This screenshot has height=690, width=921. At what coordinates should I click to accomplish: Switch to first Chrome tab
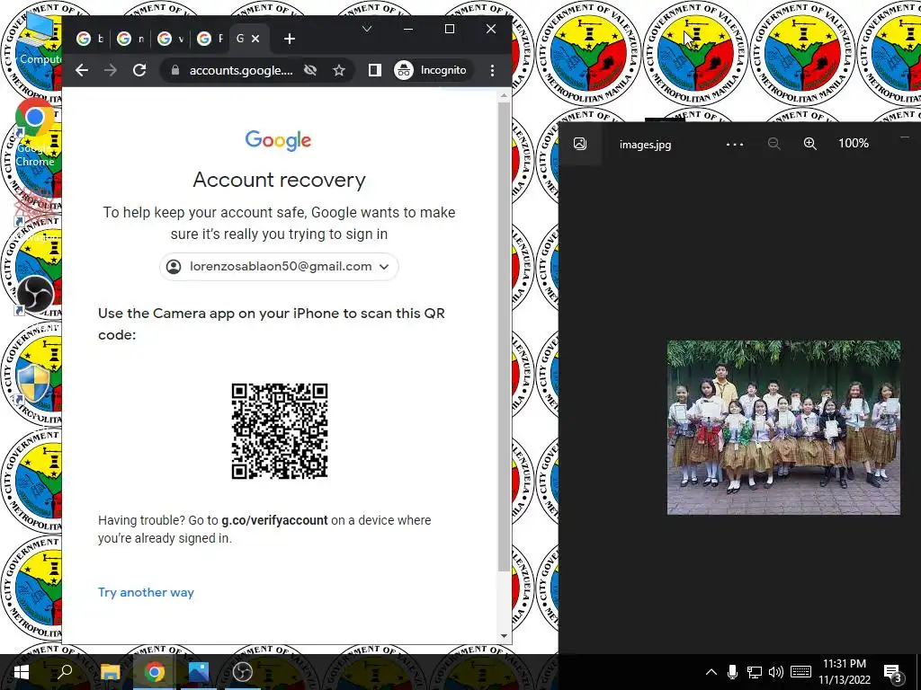coord(91,39)
